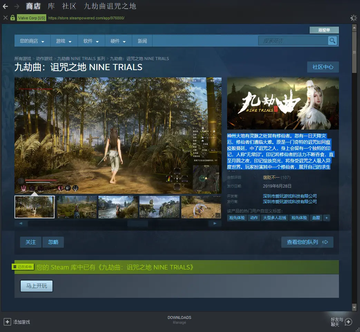Open 九劫曲 NINE TRIALS 系列 breadcrumb
The width and height of the screenshot is (360, 332).
coord(81,59)
